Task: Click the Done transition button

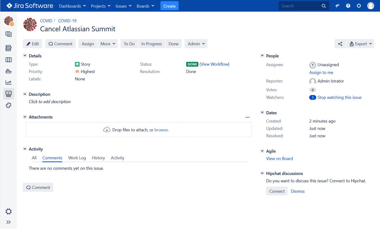Action: (174, 44)
